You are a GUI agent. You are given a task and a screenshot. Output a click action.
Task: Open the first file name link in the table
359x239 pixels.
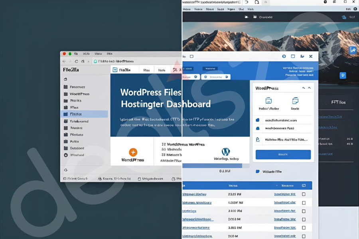coord(194,194)
